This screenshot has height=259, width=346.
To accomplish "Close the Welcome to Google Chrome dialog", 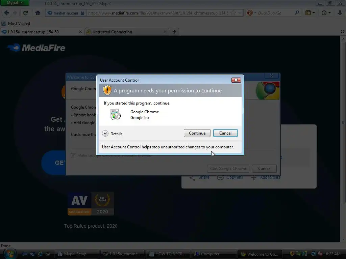I will (x=272, y=76).
